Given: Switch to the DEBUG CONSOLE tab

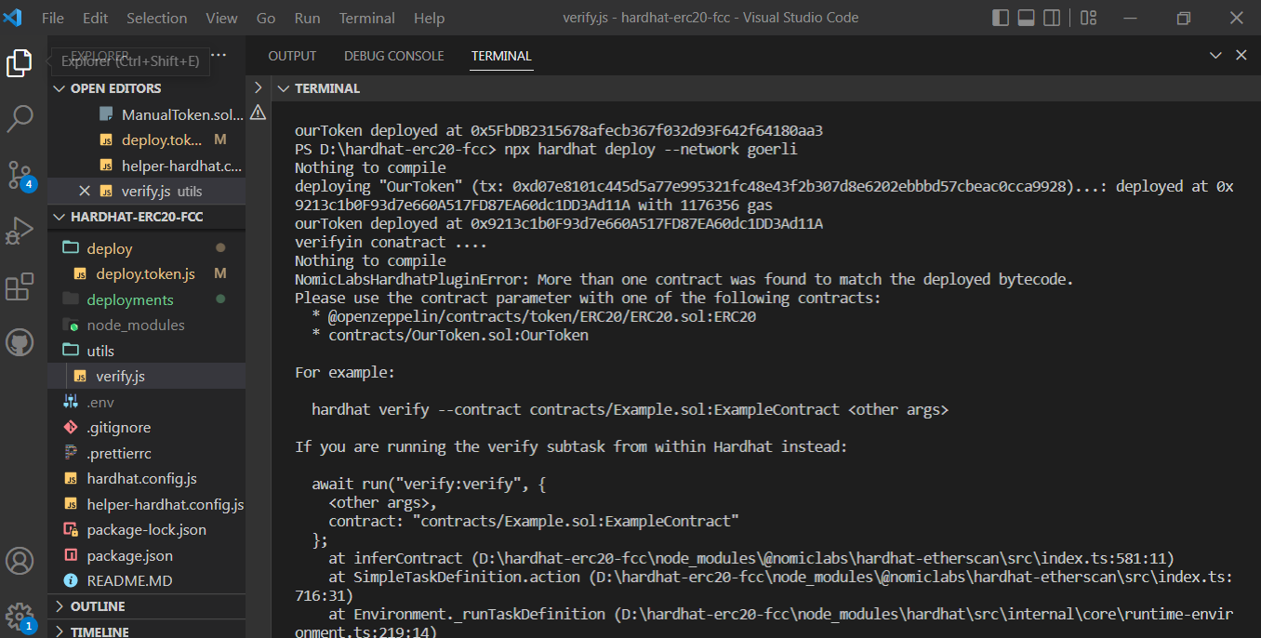Looking at the screenshot, I should [394, 56].
